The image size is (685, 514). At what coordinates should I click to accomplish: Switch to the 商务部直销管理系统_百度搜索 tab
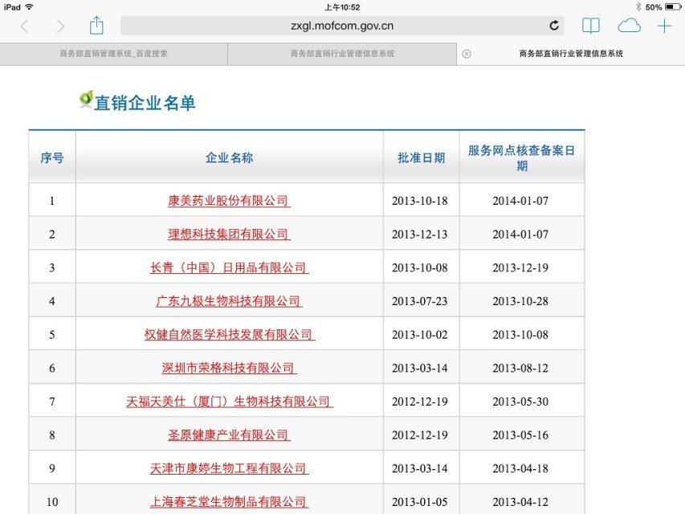pos(113,54)
